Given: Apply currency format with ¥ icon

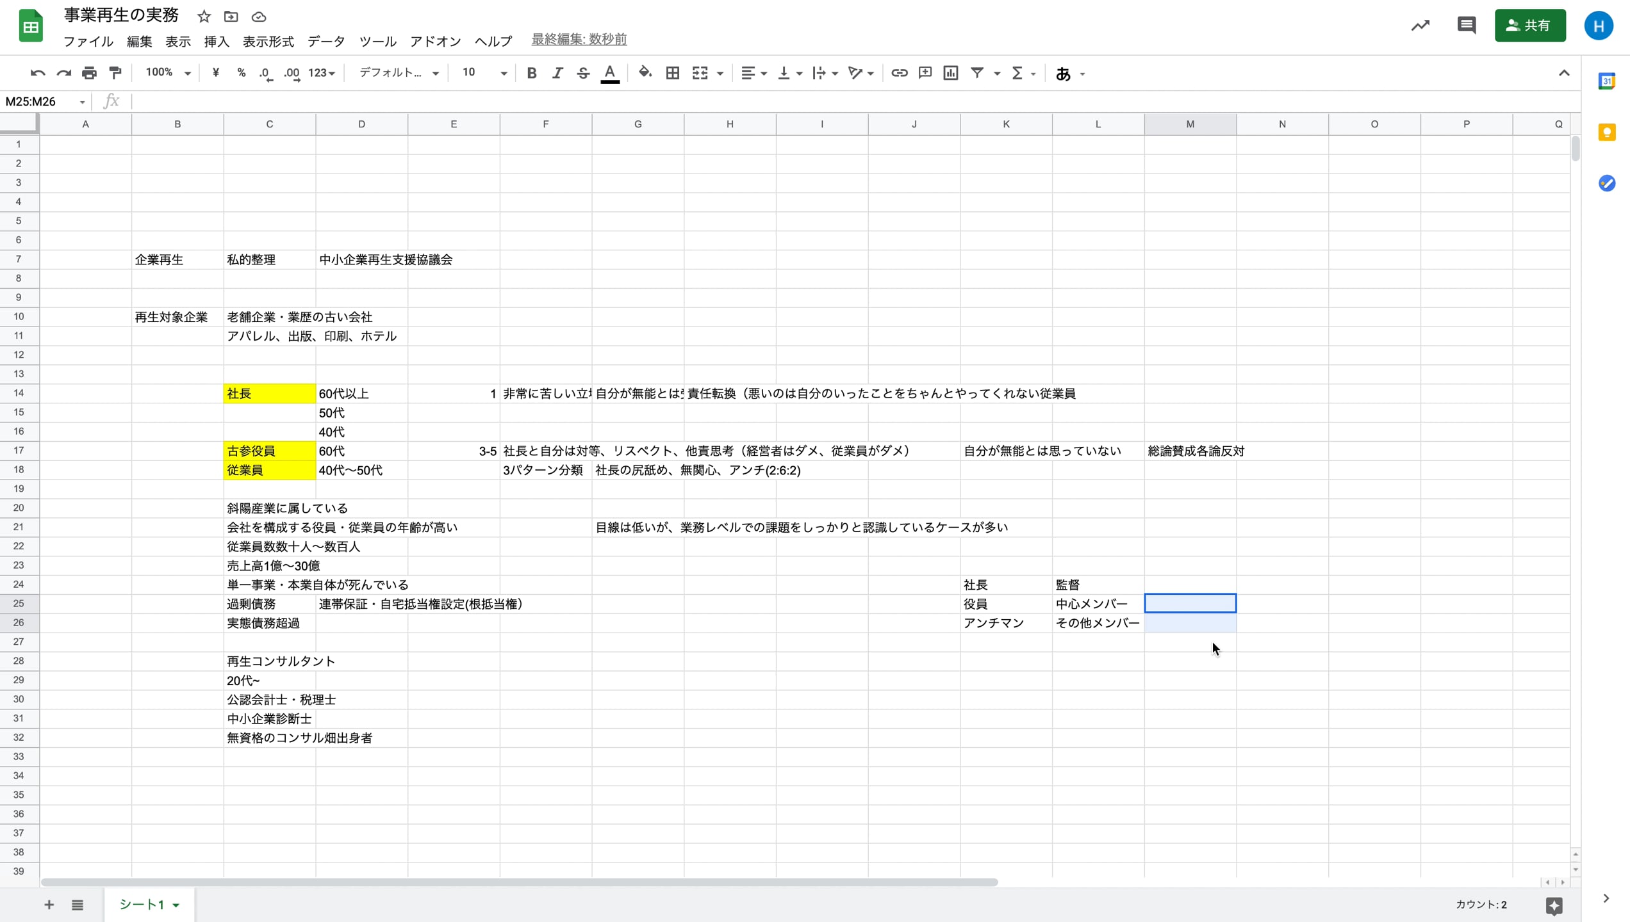Looking at the screenshot, I should [x=215, y=73].
